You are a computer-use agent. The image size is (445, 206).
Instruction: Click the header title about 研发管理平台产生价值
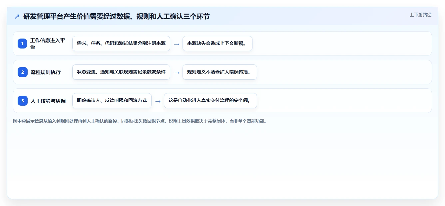pyautogui.click(x=117, y=16)
